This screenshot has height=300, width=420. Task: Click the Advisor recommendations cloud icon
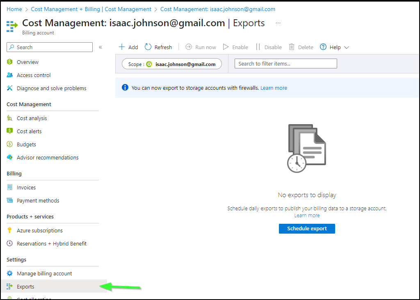point(10,157)
